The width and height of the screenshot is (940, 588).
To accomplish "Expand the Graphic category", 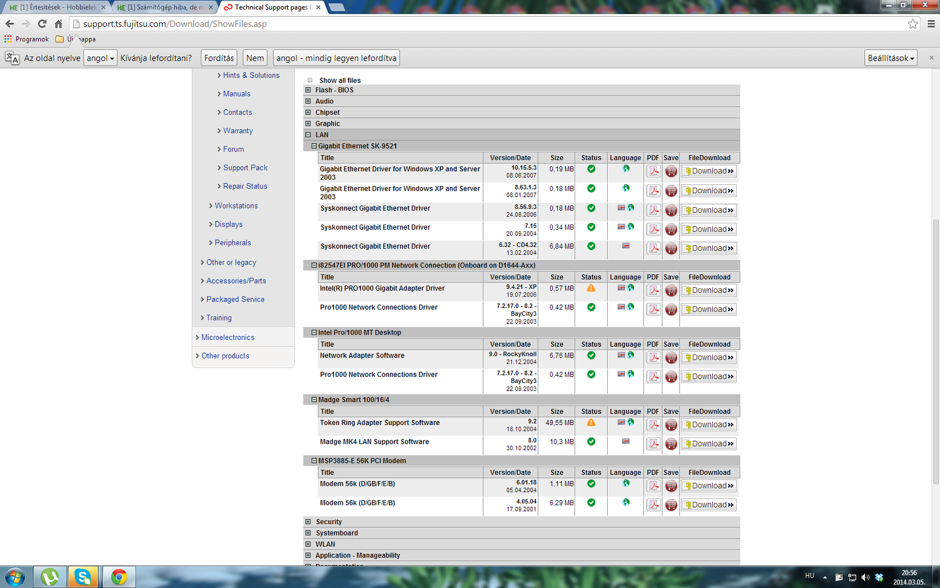I will pyautogui.click(x=308, y=123).
